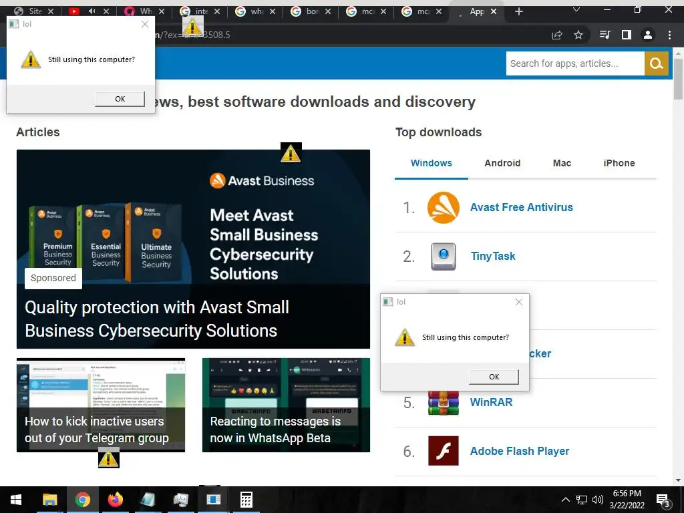Open the notification center icon
Screen dimensions: 684x513
[x=663, y=500]
